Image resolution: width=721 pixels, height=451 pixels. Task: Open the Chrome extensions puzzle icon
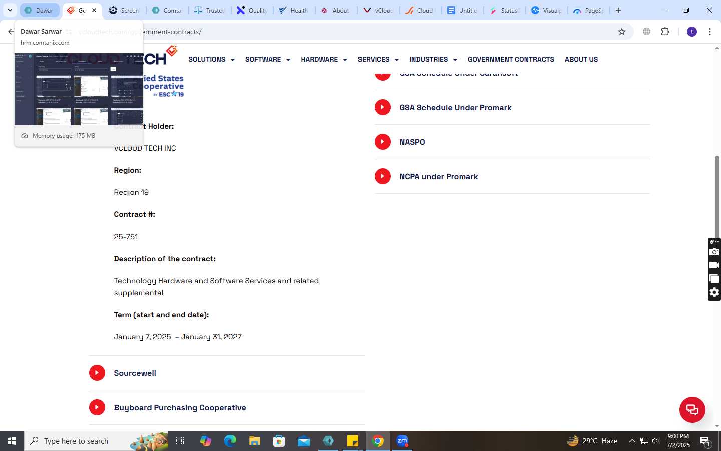click(x=665, y=32)
